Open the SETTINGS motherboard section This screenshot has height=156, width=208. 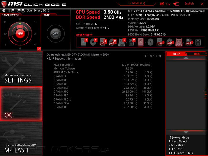[21, 69]
